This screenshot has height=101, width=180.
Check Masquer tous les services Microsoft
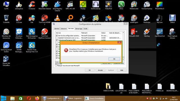click(56, 66)
